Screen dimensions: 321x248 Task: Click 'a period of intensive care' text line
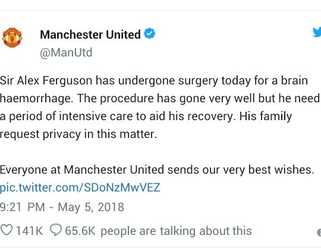(67, 117)
